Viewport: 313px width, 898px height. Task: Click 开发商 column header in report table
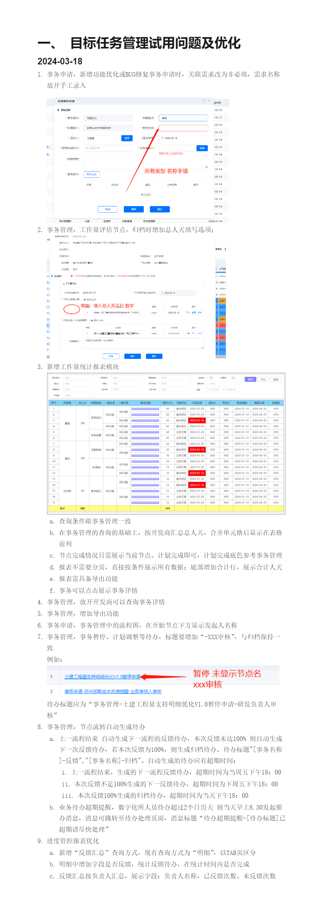[x=67, y=403]
